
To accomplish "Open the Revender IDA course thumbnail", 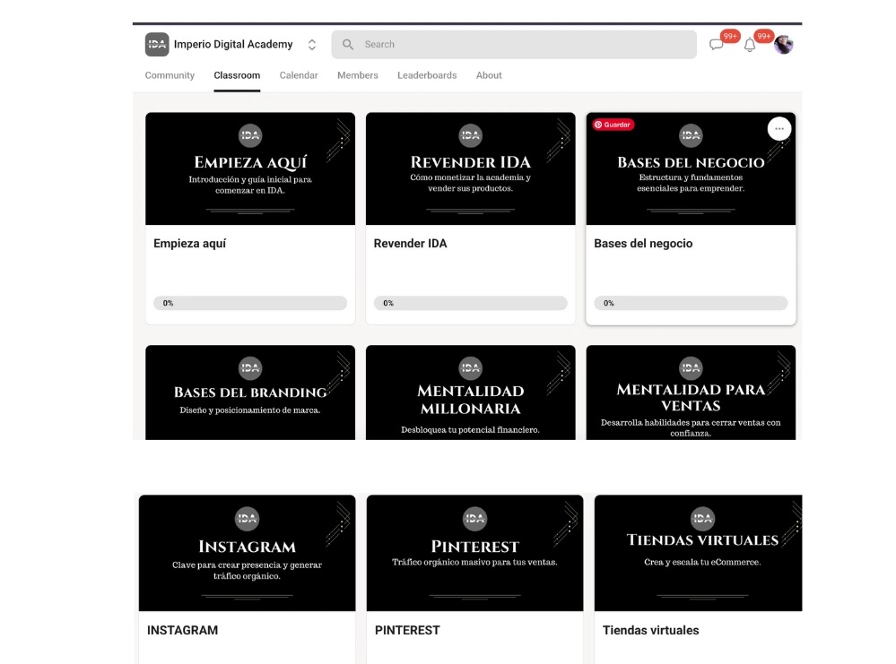I will (x=470, y=168).
